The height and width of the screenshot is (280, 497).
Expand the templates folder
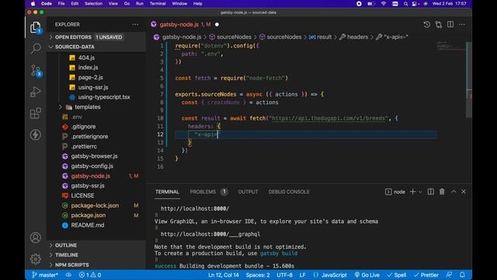tap(96, 107)
